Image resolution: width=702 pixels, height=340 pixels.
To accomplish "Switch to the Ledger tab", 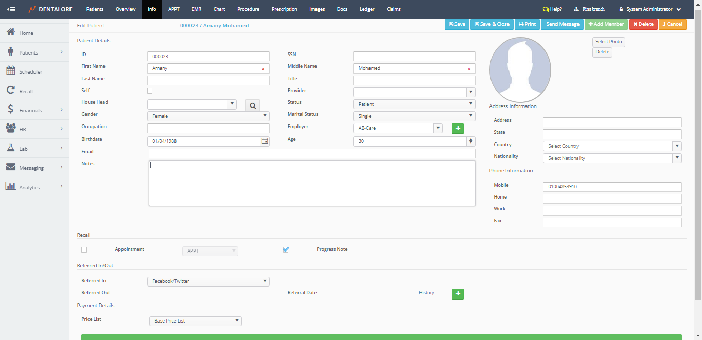I will 367,9.
